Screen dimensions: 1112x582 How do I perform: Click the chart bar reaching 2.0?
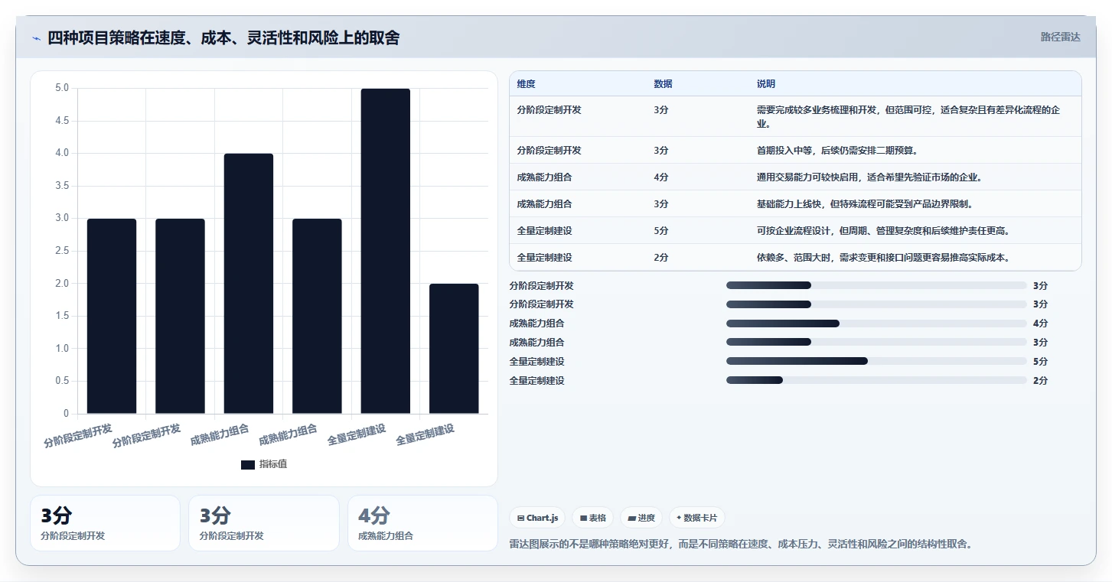[x=454, y=349]
